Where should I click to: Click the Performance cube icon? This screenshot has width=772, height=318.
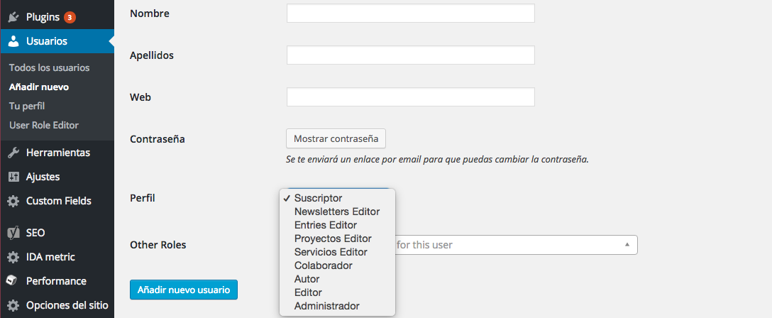pyautogui.click(x=12, y=280)
